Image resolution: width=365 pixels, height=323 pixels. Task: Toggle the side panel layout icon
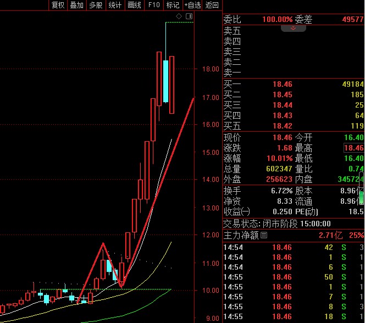click(189, 16)
